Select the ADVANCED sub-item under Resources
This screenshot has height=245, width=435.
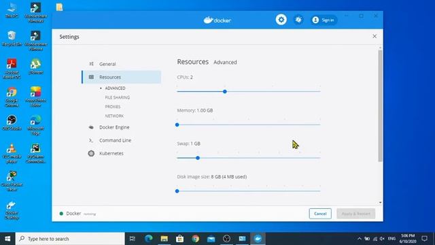115,88
